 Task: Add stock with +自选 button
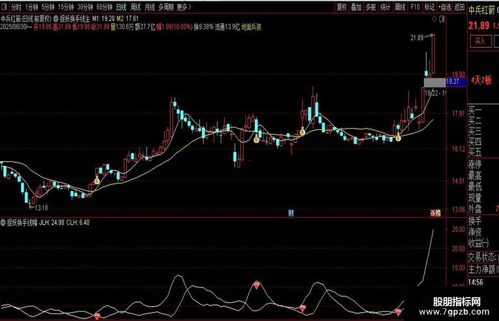point(445,7)
